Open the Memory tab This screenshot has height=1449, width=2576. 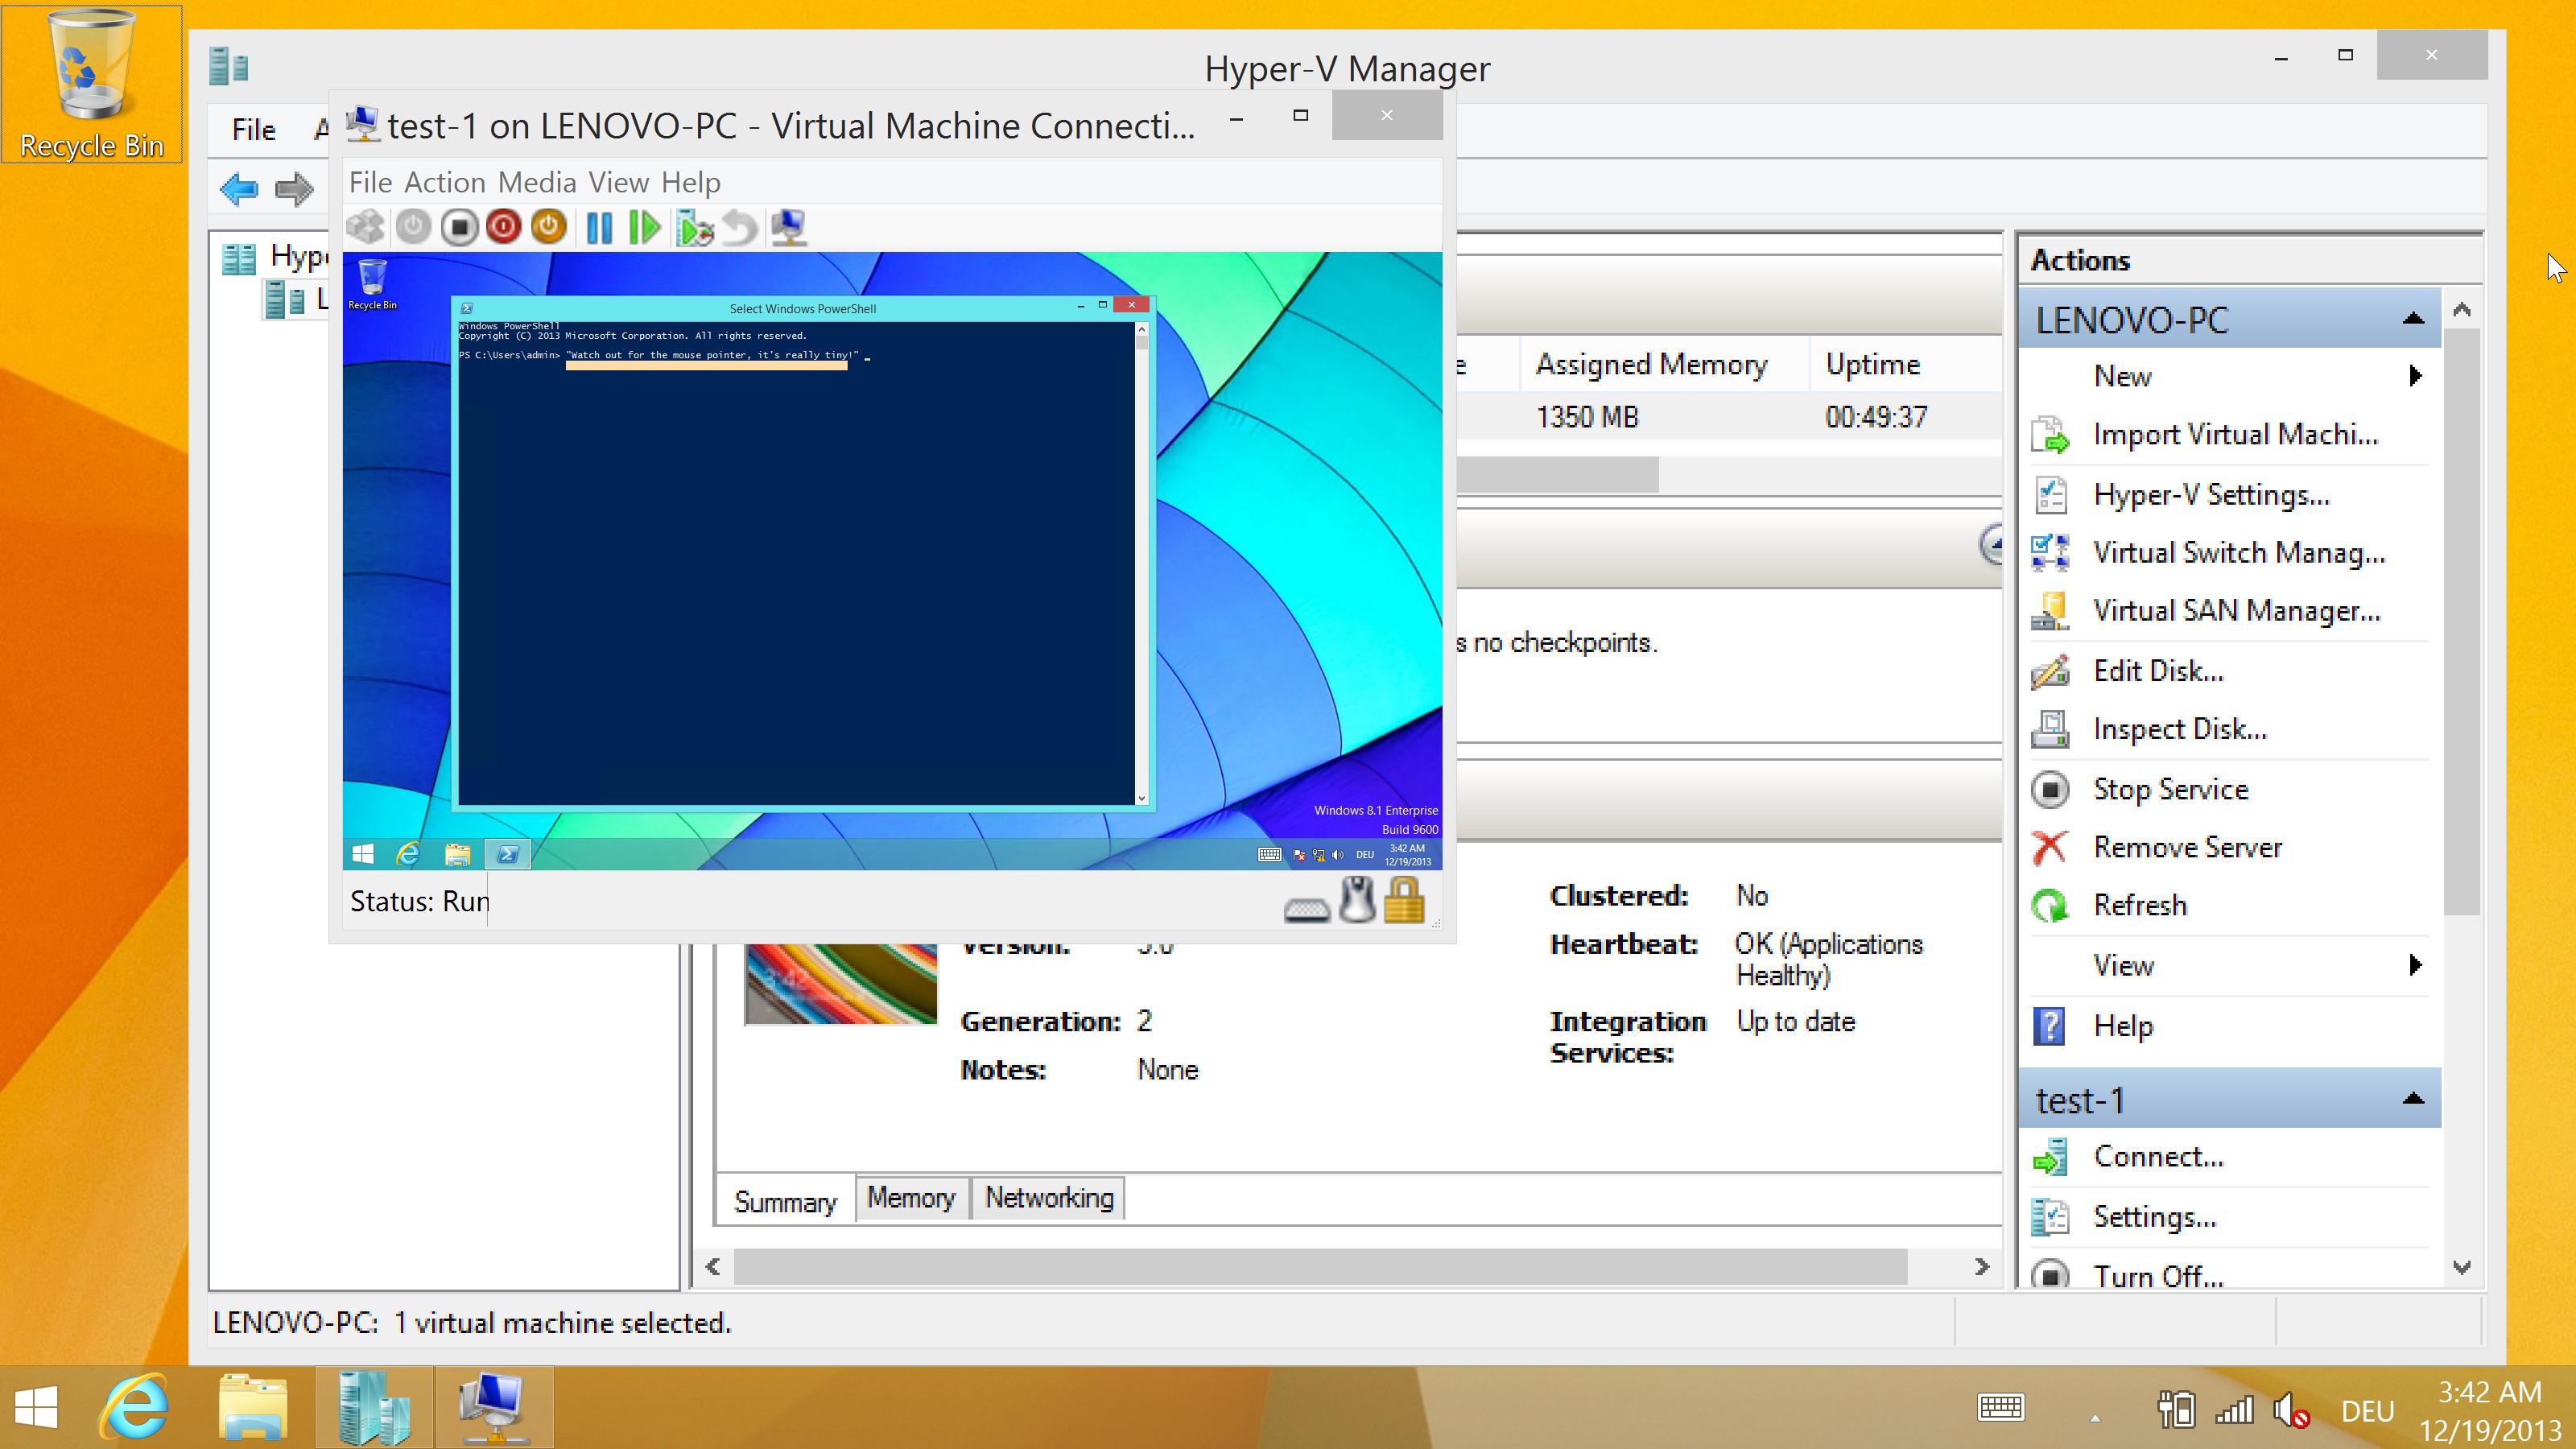coord(911,1198)
